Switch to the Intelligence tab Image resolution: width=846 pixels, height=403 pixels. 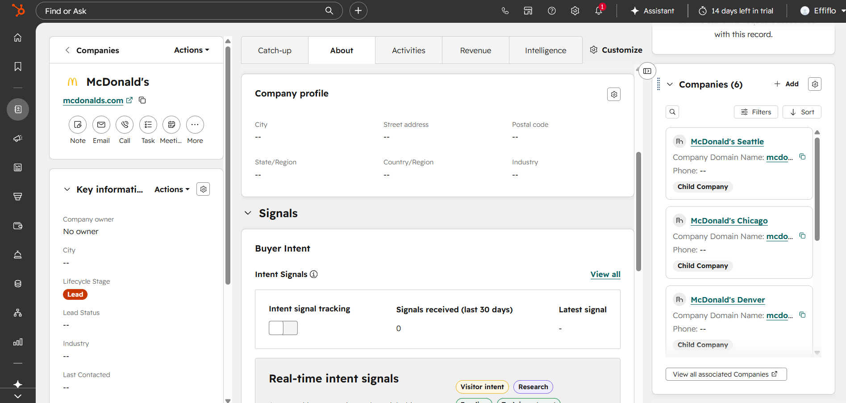(x=546, y=50)
